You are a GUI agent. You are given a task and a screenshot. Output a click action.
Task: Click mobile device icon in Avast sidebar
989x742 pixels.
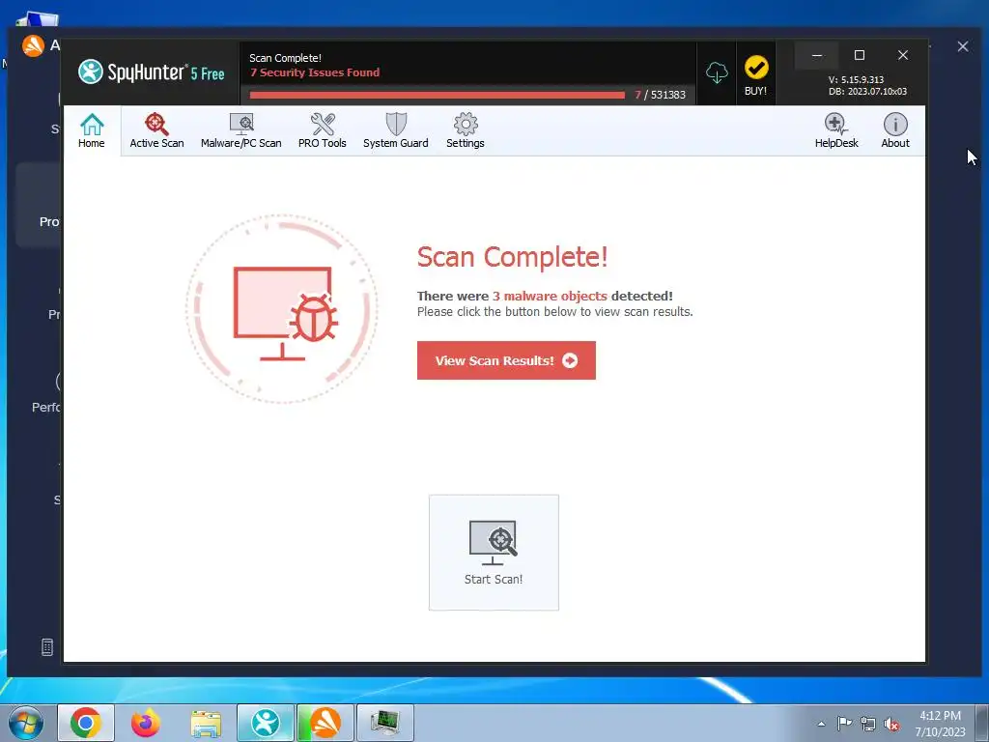pyautogui.click(x=47, y=646)
